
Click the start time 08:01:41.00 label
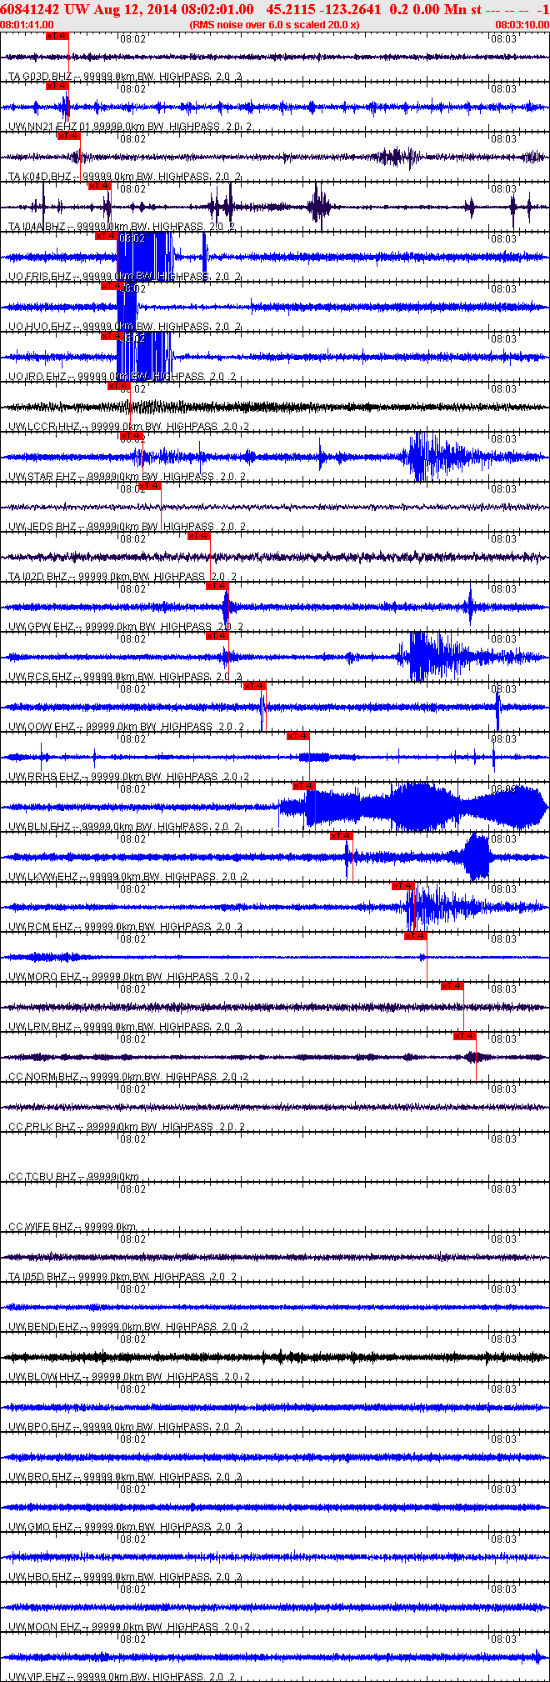point(27,25)
